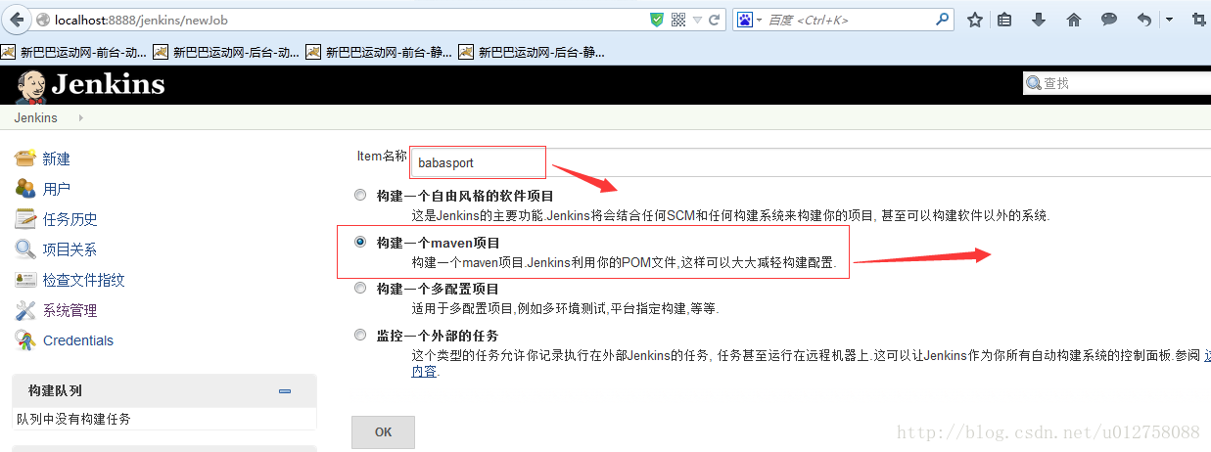Expand the address bar history dropdown
The image size is (1211, 452).
(697, 20)
